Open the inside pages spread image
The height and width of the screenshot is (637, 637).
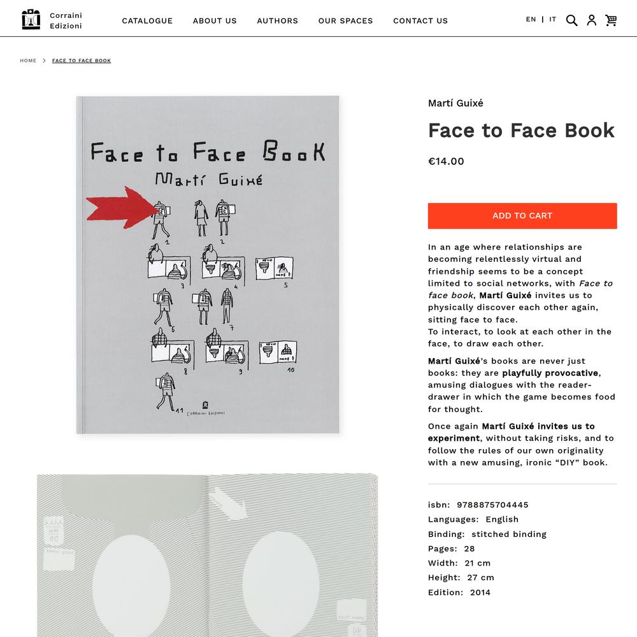point(207,555)
